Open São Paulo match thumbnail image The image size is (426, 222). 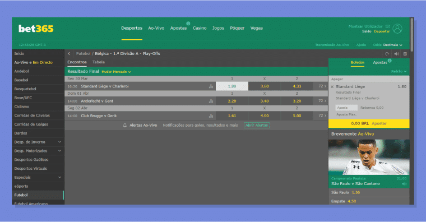pos(369,158)
